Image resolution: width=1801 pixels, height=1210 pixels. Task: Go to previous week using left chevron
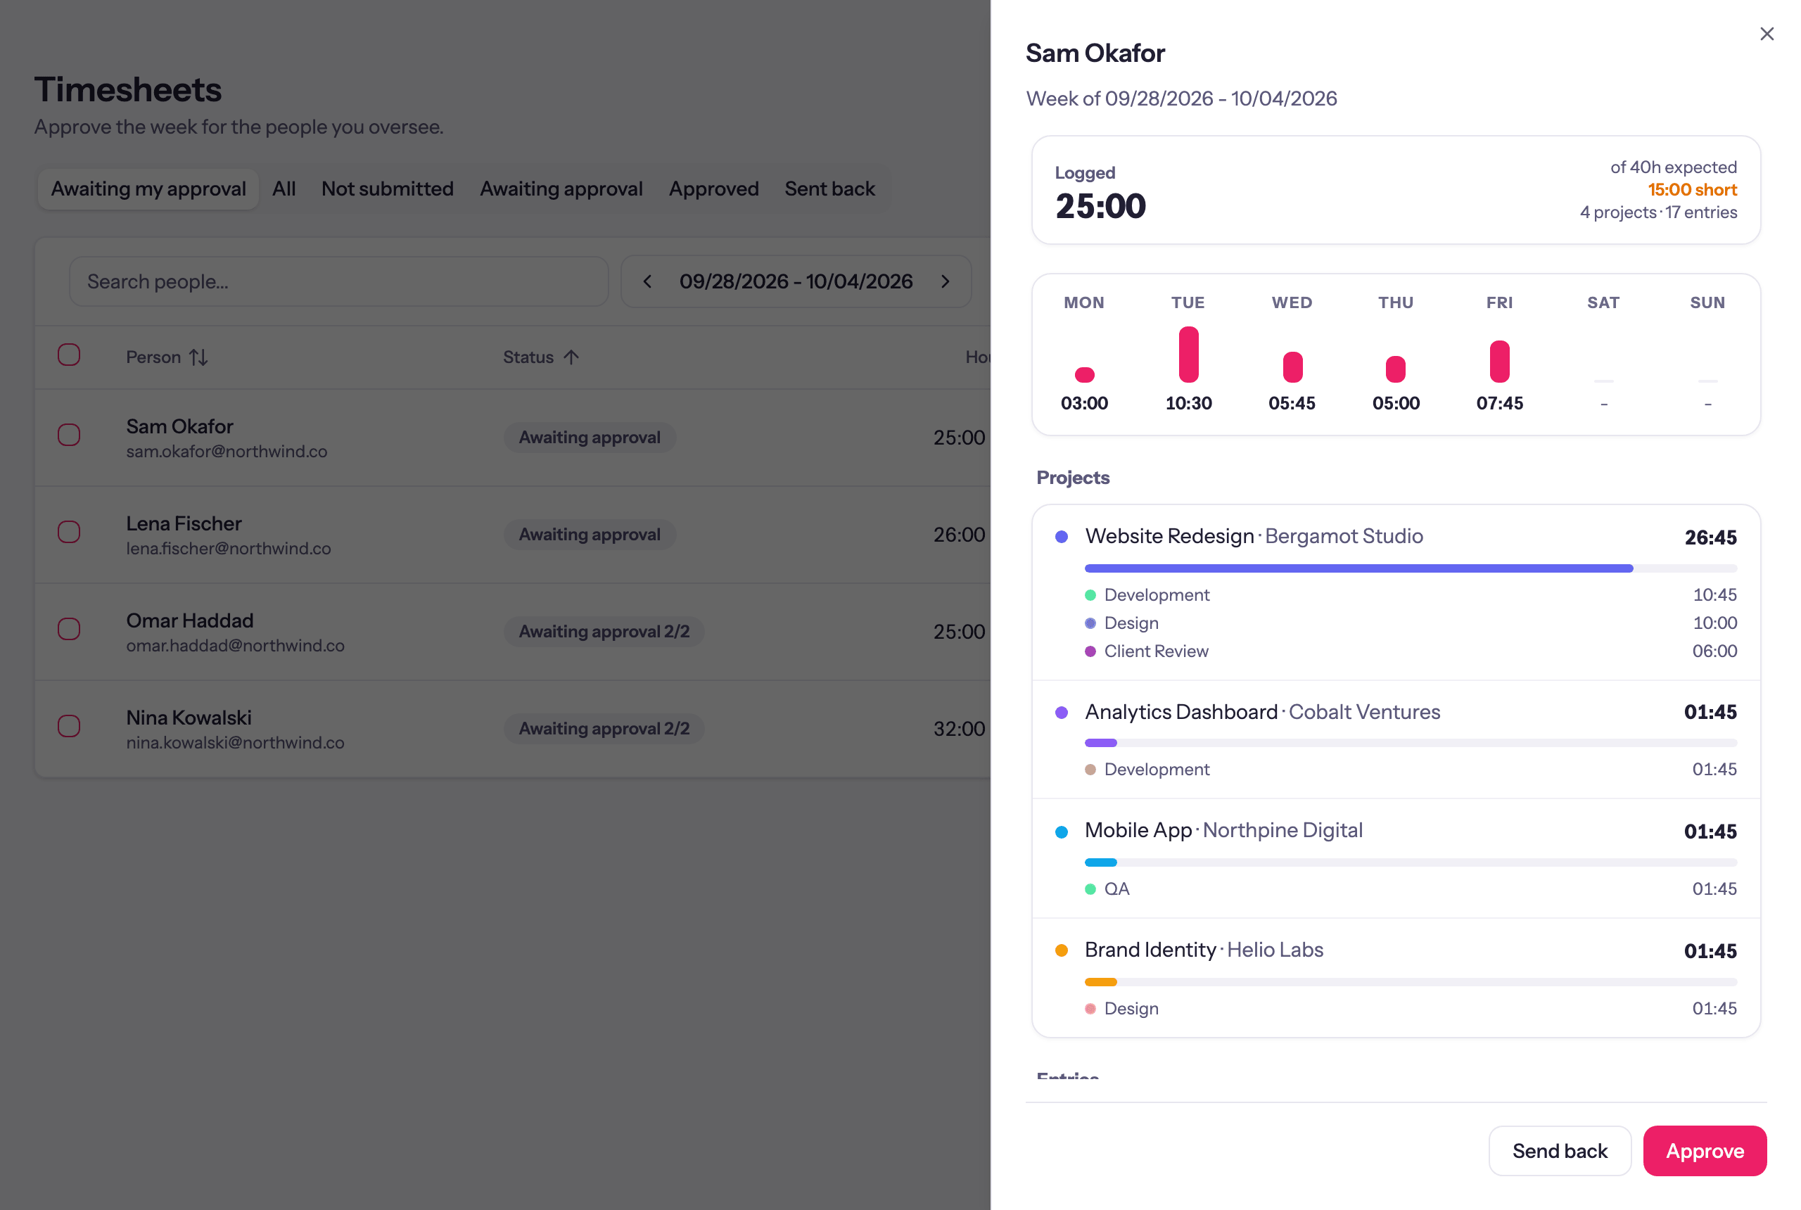coord(647,281)
